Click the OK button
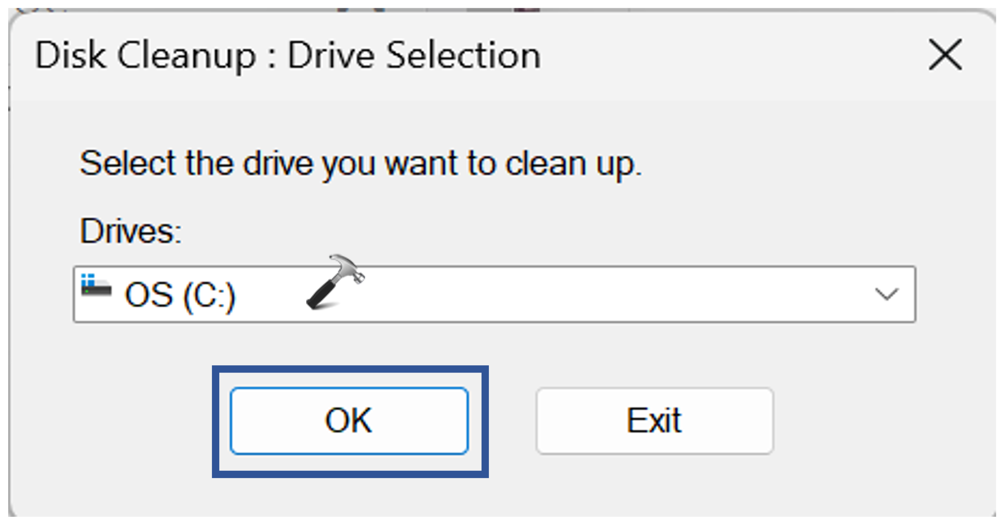Image resolution: width=1004 pixels, height=525 pixels. tap(349, 420)
